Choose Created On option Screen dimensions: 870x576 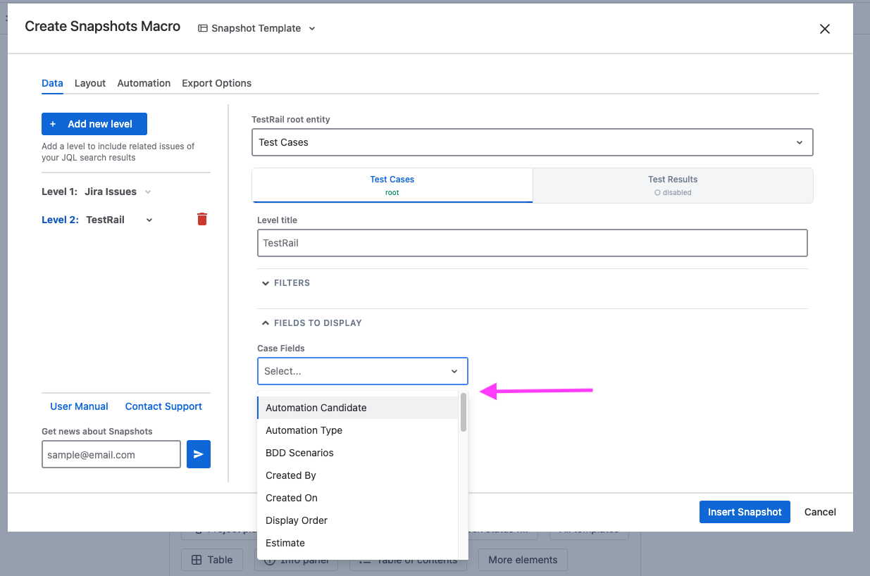click(358, 498)
